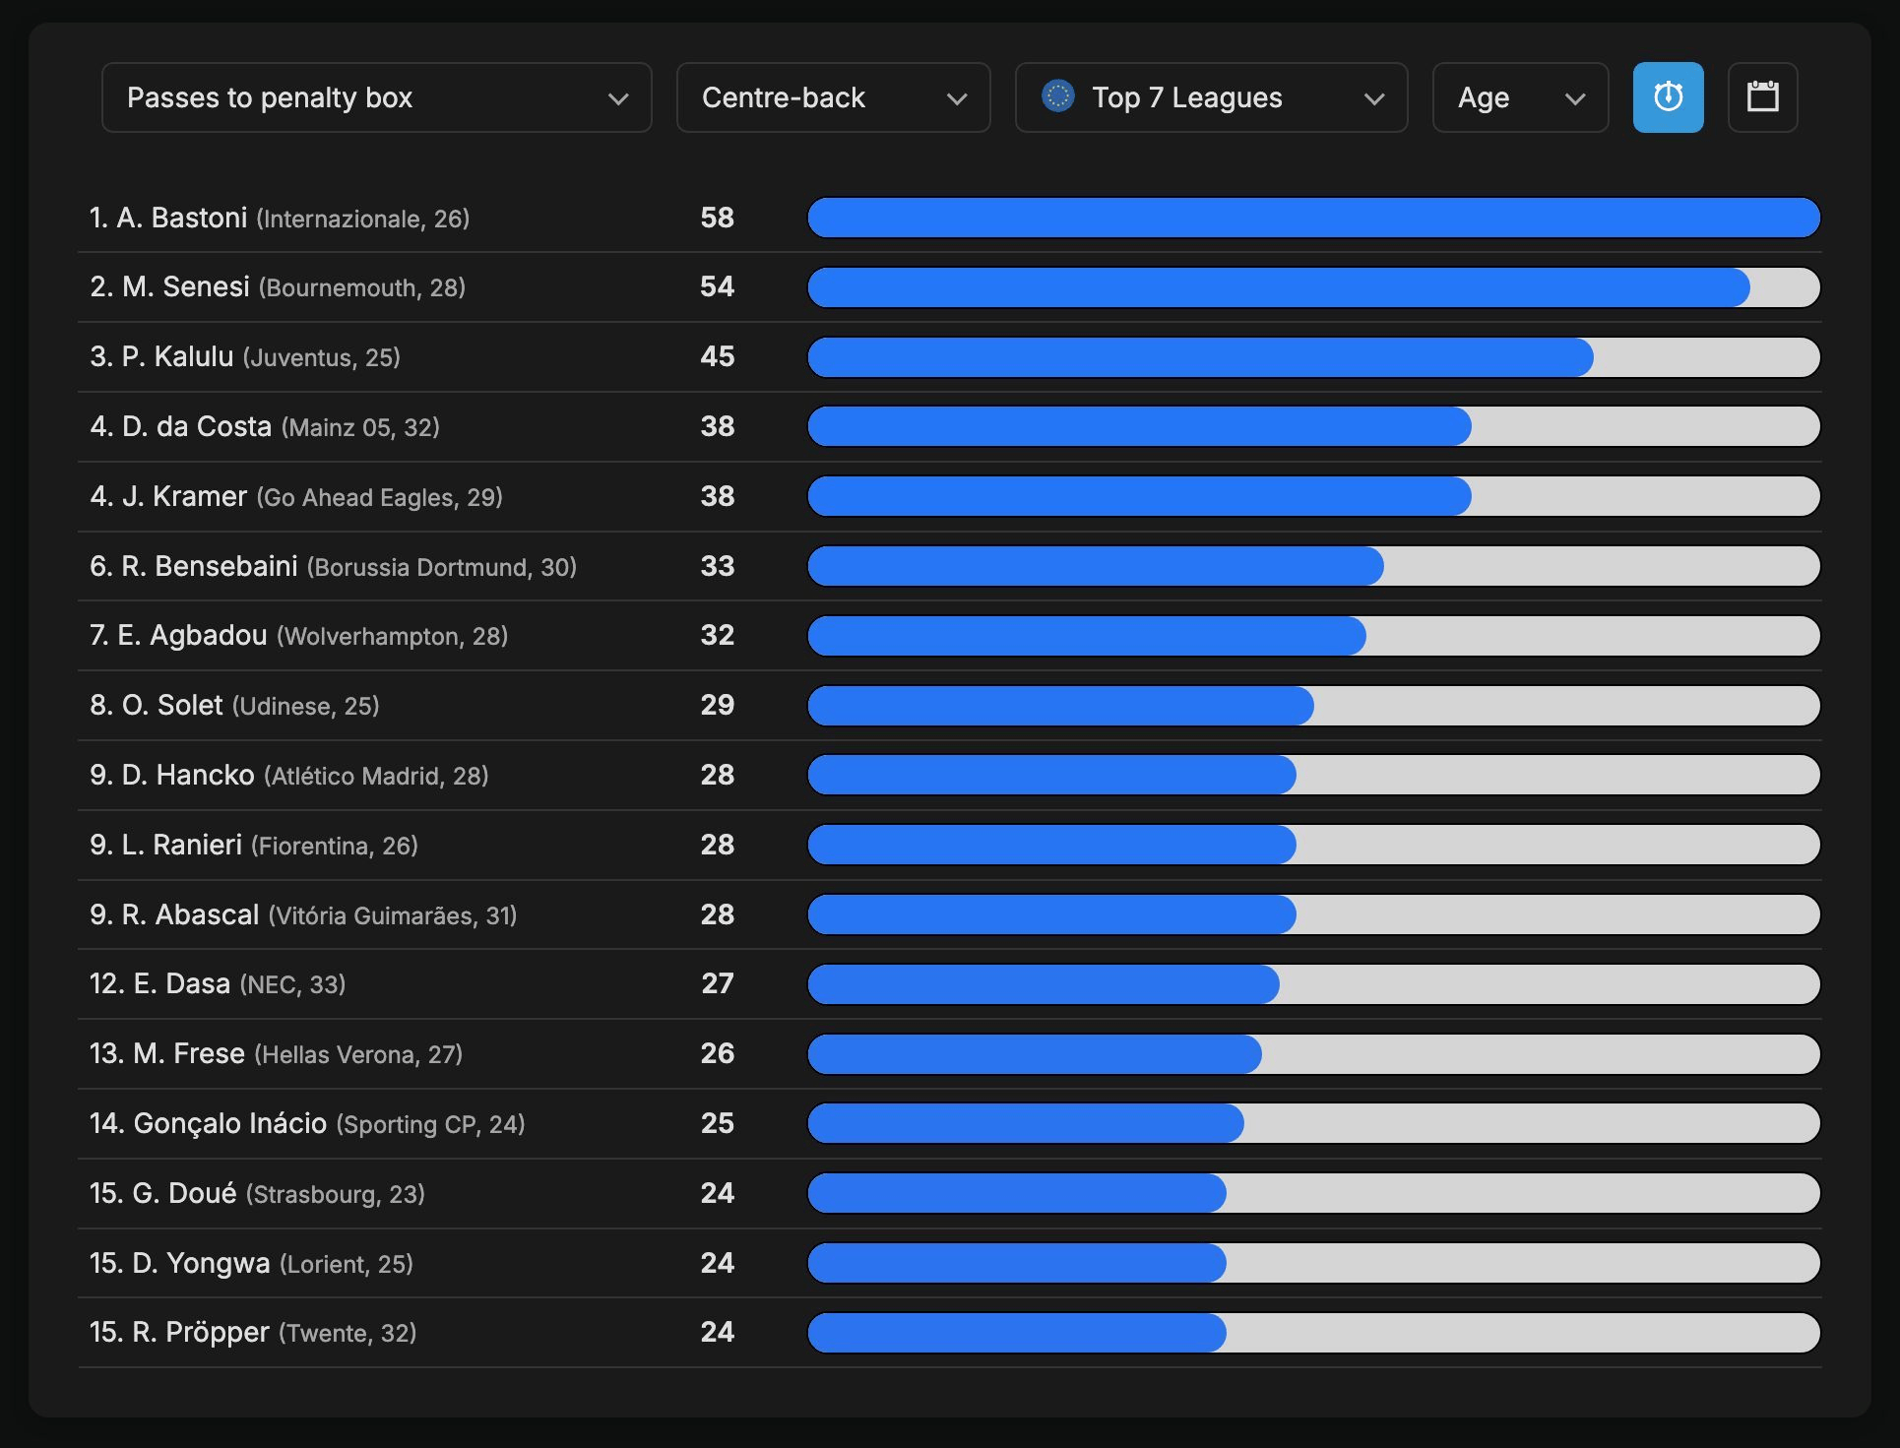1900x1448 pixels.
Task: Toggle the stopwatch per-90 view button
Action: [1668, 97]
